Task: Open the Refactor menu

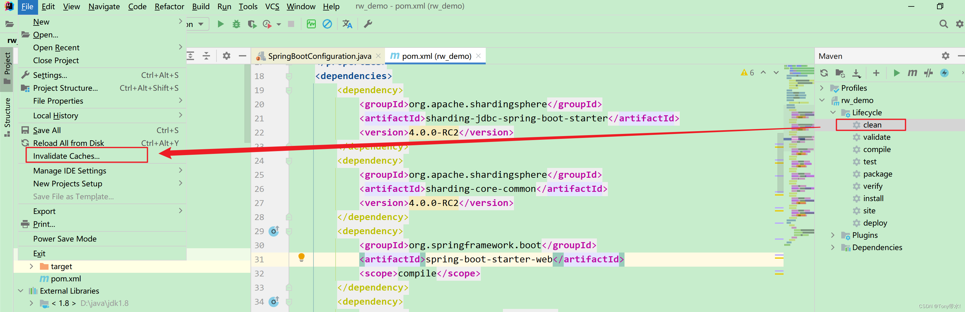Action: coord(169,7)
